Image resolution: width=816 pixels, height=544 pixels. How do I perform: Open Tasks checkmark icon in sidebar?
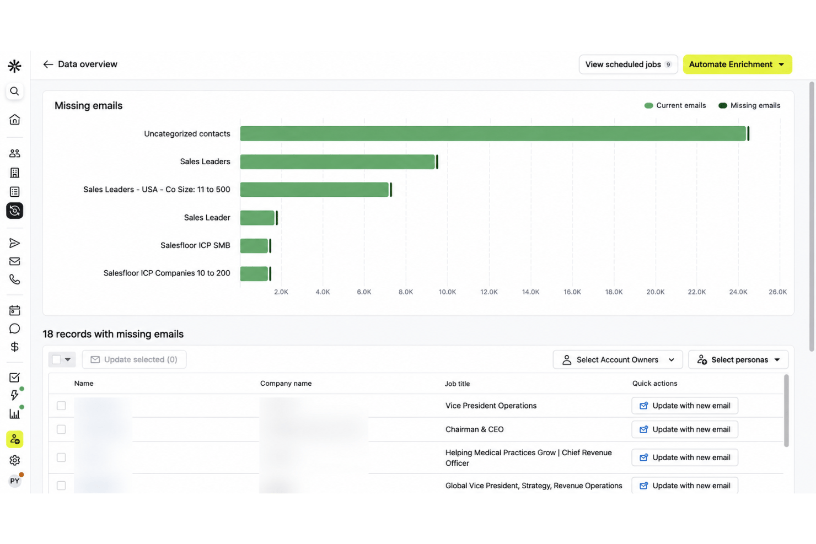tap(14, 378)
